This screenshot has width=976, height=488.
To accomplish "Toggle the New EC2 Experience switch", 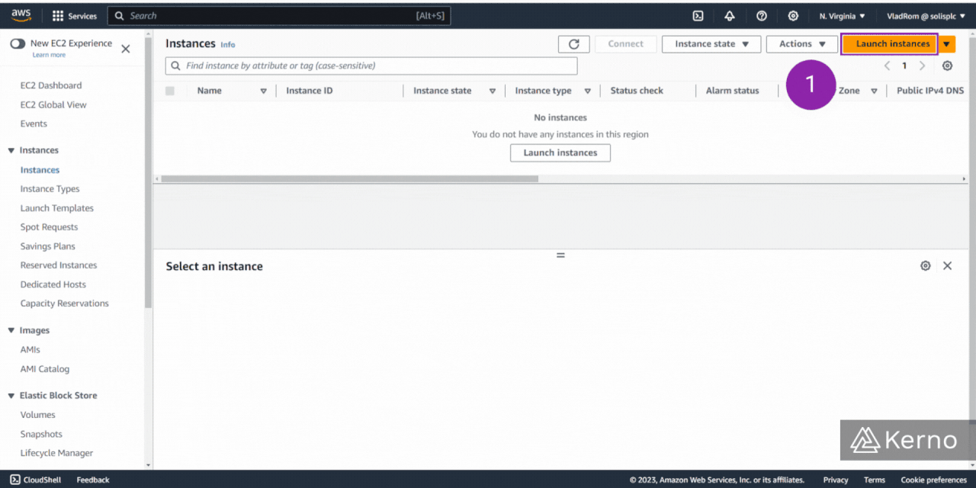I will [x=18, y=44].
